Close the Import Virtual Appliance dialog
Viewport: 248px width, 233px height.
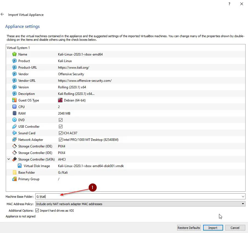coord(242,4)
